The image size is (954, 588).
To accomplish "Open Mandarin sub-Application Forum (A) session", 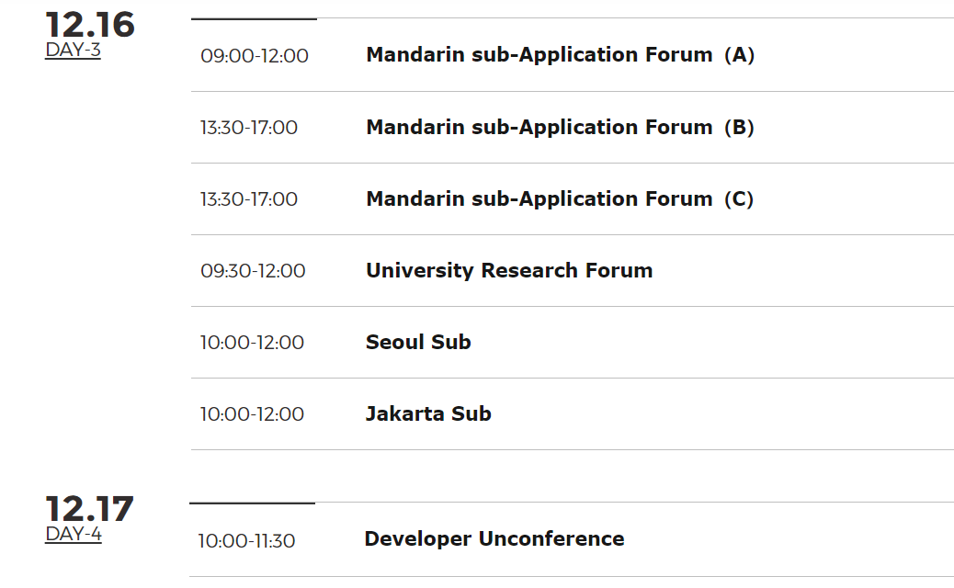I will pyautogui.click(x=560, y=55).
